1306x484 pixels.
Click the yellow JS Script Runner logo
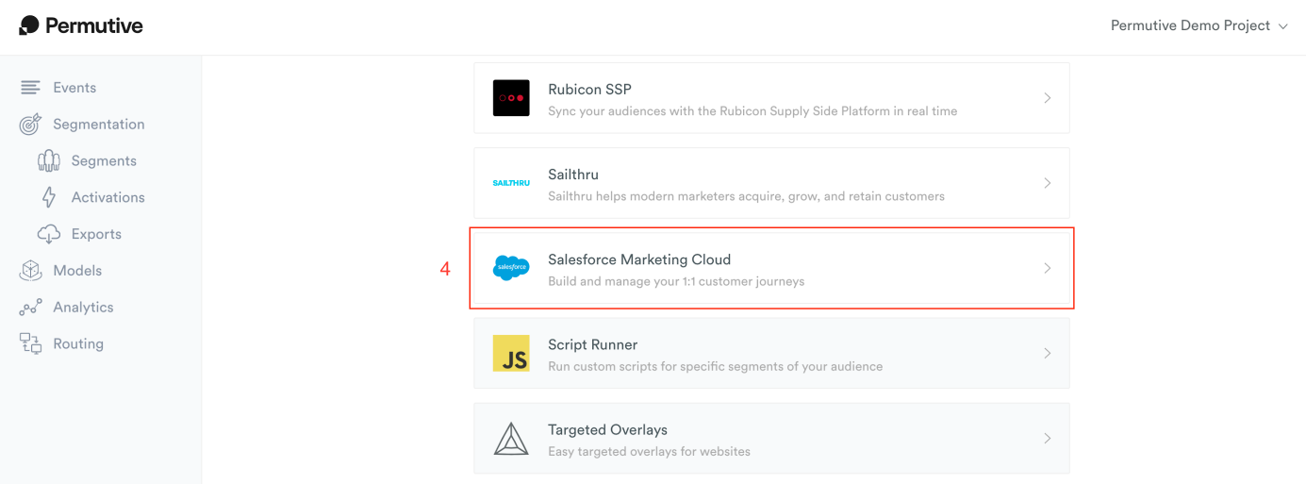[511, 353]
